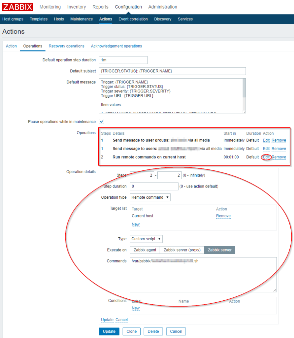Go to the Event correlation section

pyautogui.click(x=133, y=19)
